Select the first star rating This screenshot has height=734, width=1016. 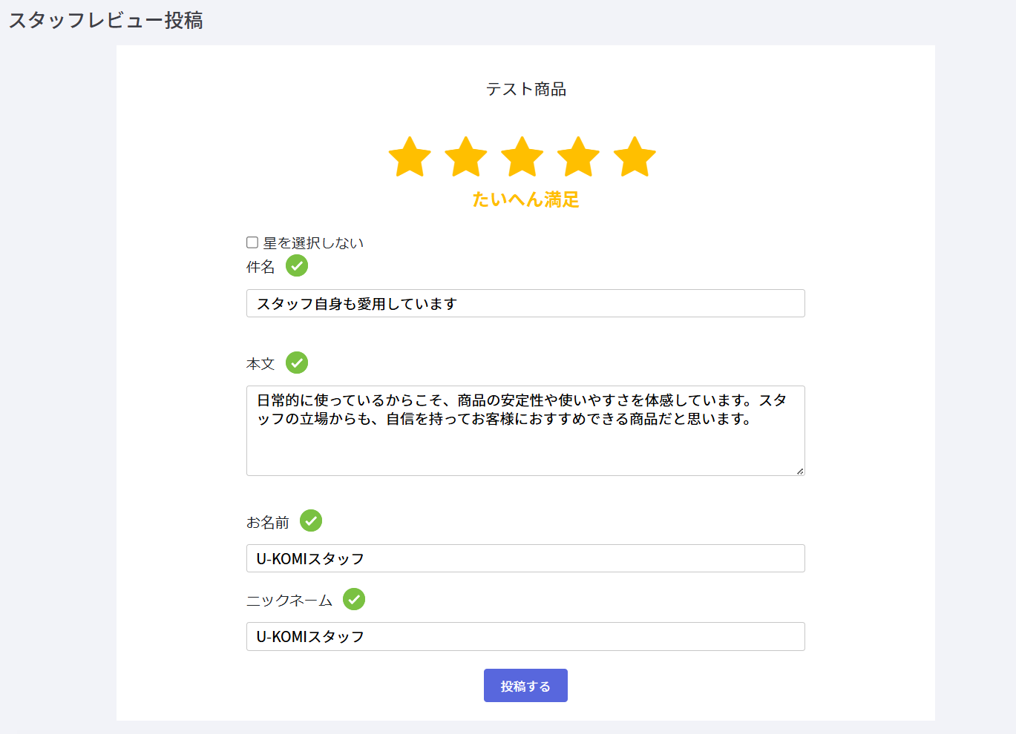pyautogui.click(x=410, y=157)
